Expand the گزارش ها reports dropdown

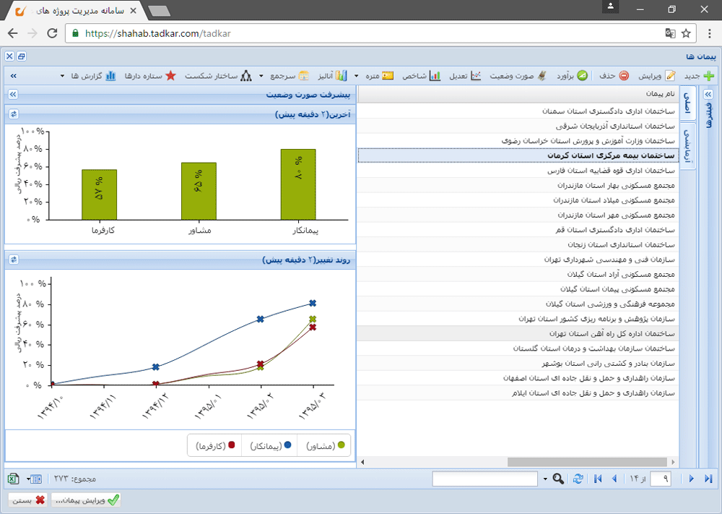[x=62, y=76]
